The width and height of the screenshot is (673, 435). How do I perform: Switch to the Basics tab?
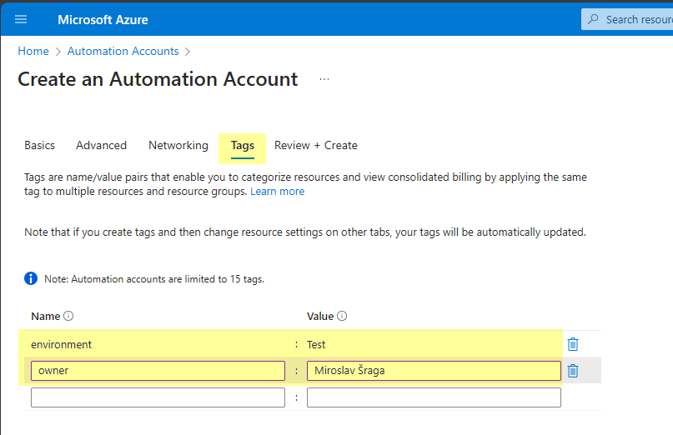click(39, 146)
